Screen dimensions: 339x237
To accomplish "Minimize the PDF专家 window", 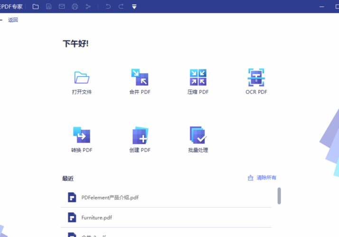I will pos(322,7).
